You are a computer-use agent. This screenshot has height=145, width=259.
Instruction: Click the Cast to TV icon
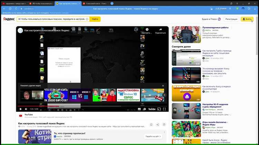(159, 109)
